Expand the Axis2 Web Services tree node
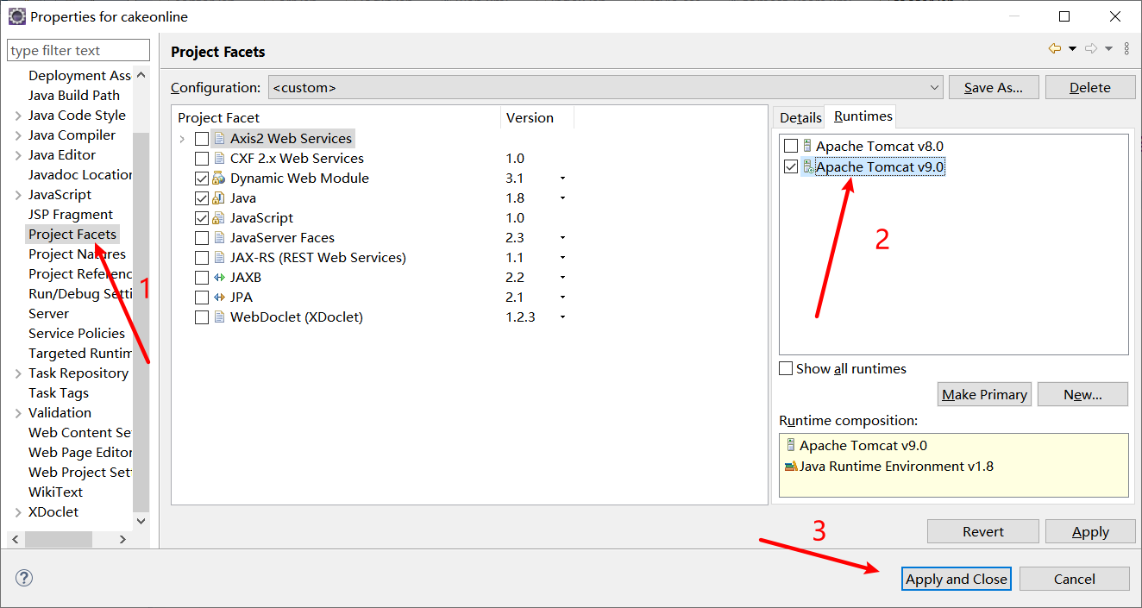 click(181, 138)
